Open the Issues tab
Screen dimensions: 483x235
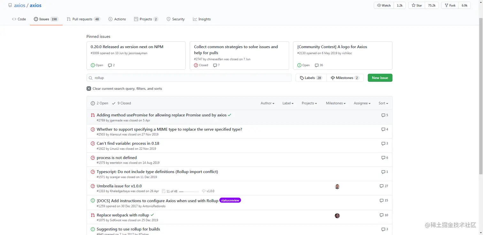click(46, 19)
